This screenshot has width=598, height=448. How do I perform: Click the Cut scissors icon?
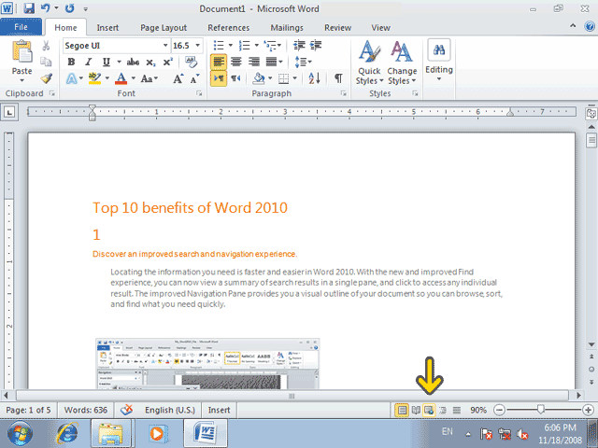[46, 46]
